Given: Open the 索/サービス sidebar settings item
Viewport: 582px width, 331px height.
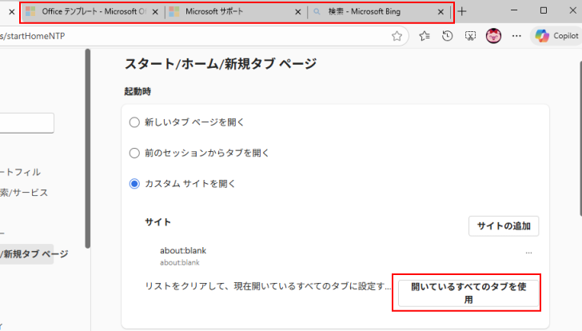Looking at the screenshot, I should 24,193.
